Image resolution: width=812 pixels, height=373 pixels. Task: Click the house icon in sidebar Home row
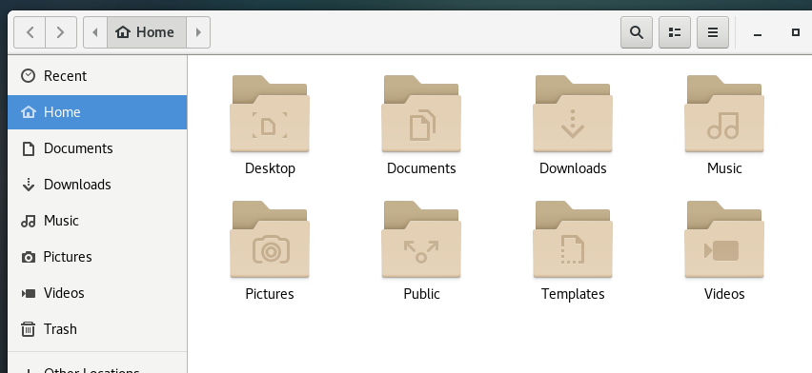tap(28, 111)
